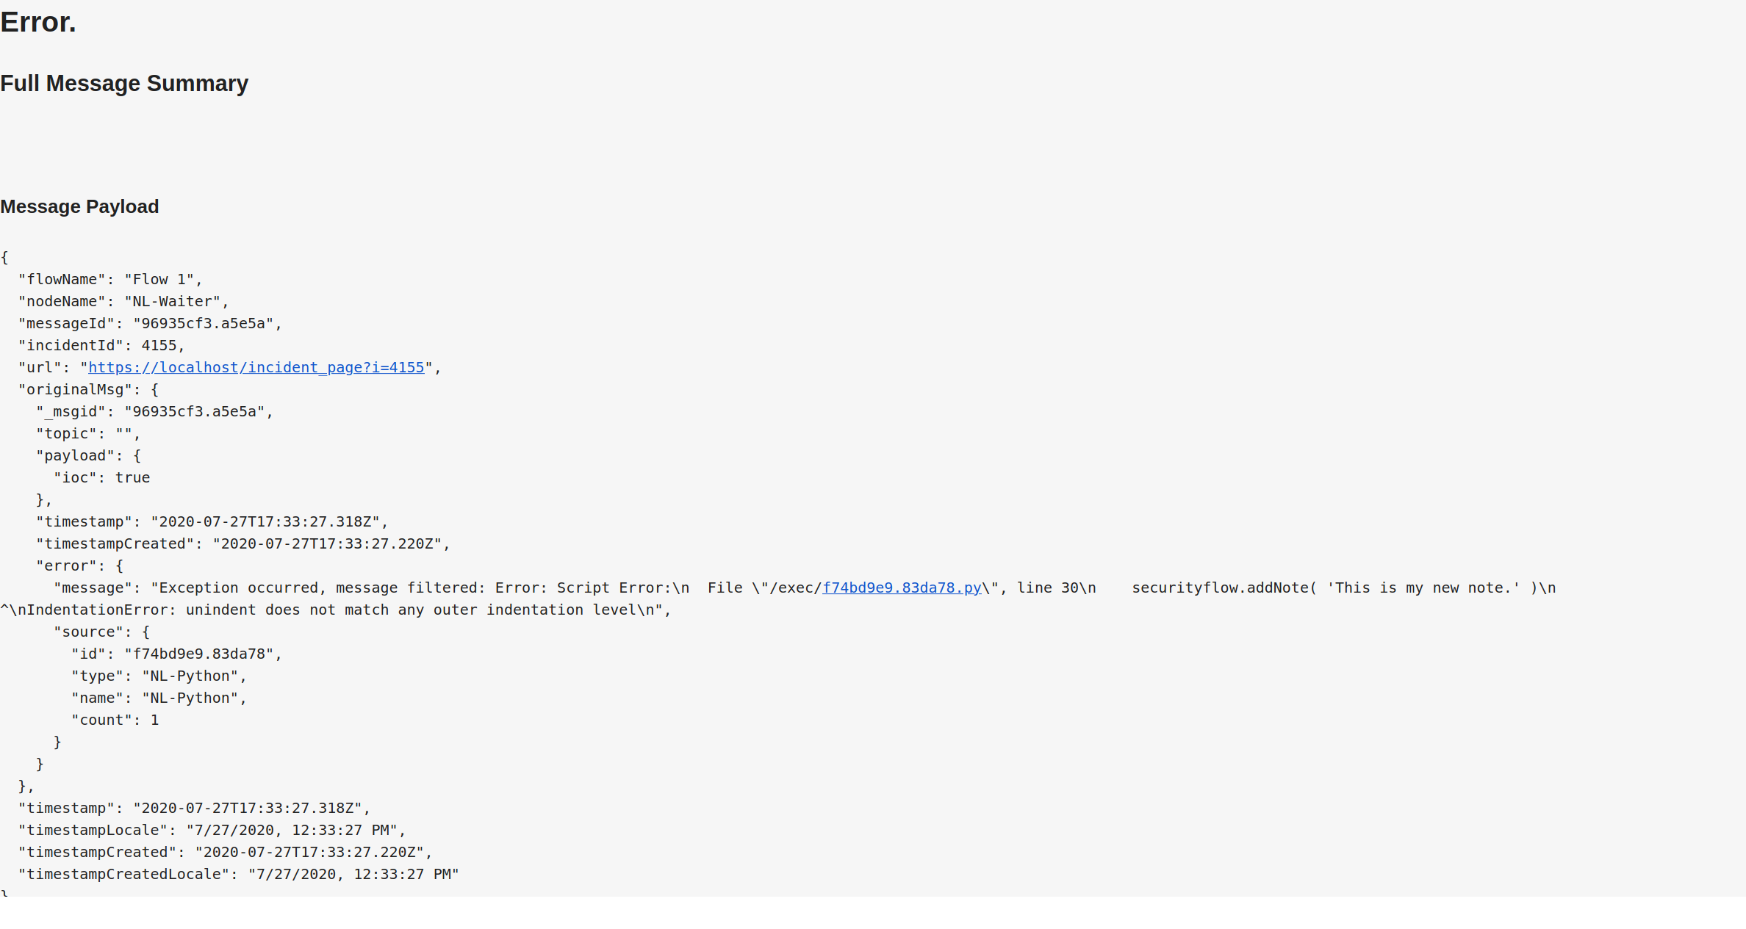Click the Message Payload heading
This screenshot has width=1746, height=929.
click(x=79, y=206)
